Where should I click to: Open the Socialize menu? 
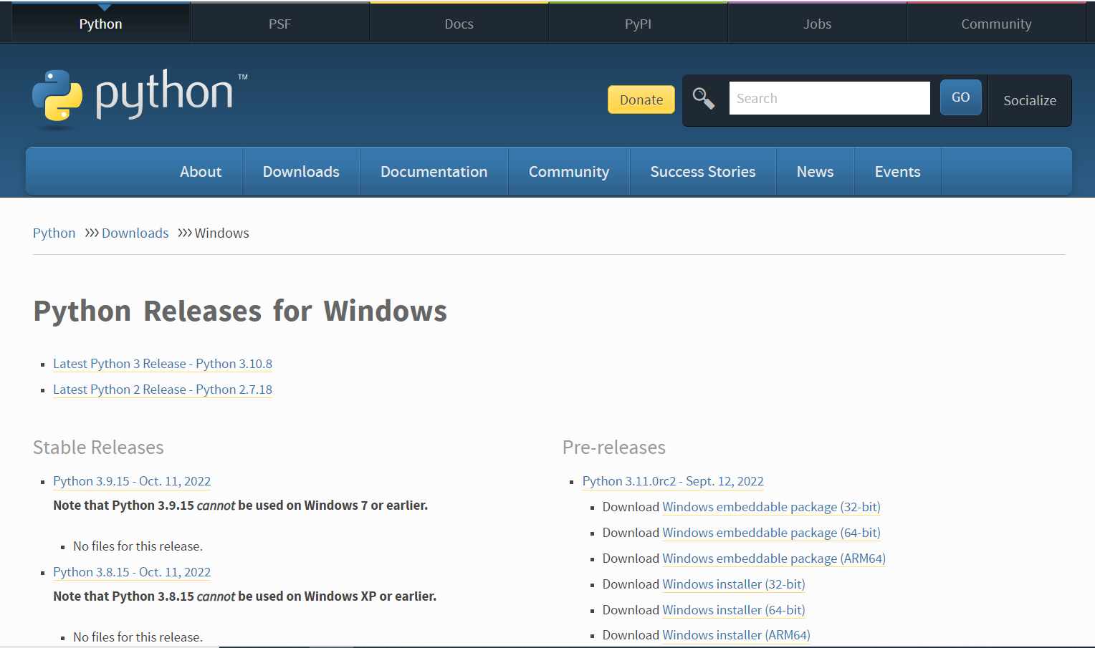1030,100
